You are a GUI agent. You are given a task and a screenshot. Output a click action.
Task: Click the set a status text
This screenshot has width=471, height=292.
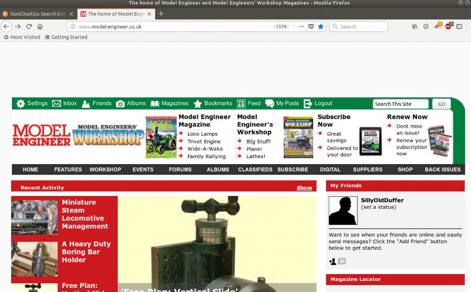pyautogui.click(x=379, y=207)
